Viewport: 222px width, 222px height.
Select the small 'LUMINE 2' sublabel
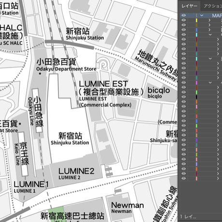point(69,178)
